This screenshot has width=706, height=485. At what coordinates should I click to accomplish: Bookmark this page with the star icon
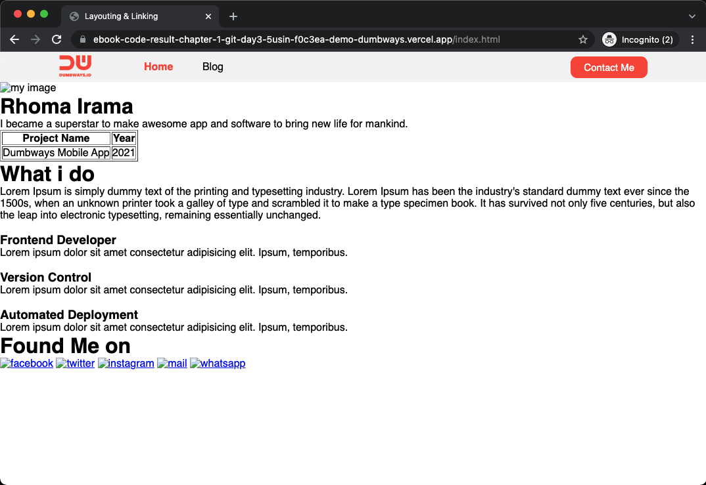point(582,39)
